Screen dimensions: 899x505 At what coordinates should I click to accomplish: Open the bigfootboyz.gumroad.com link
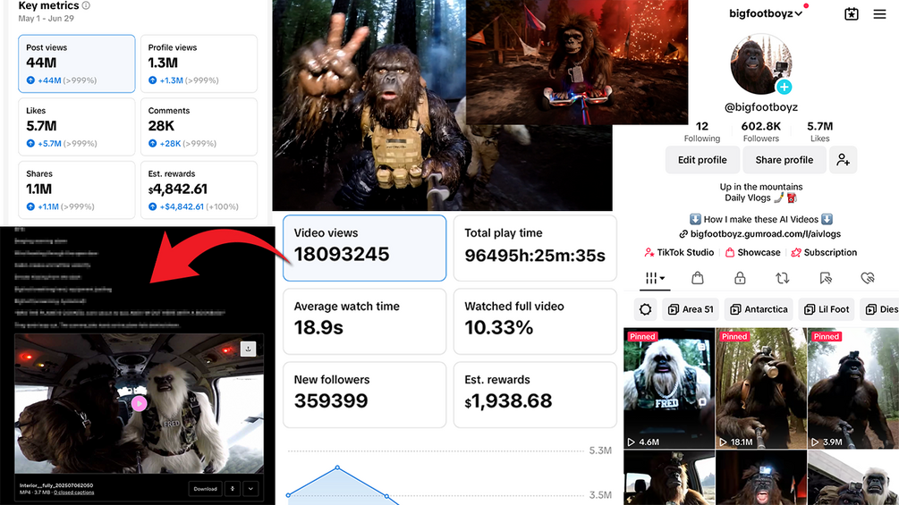coord(760,233)
